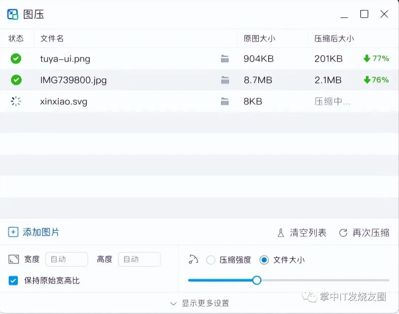Sort by 原图大小 column header
The image size is (399, 314).
tap(259, 38)
